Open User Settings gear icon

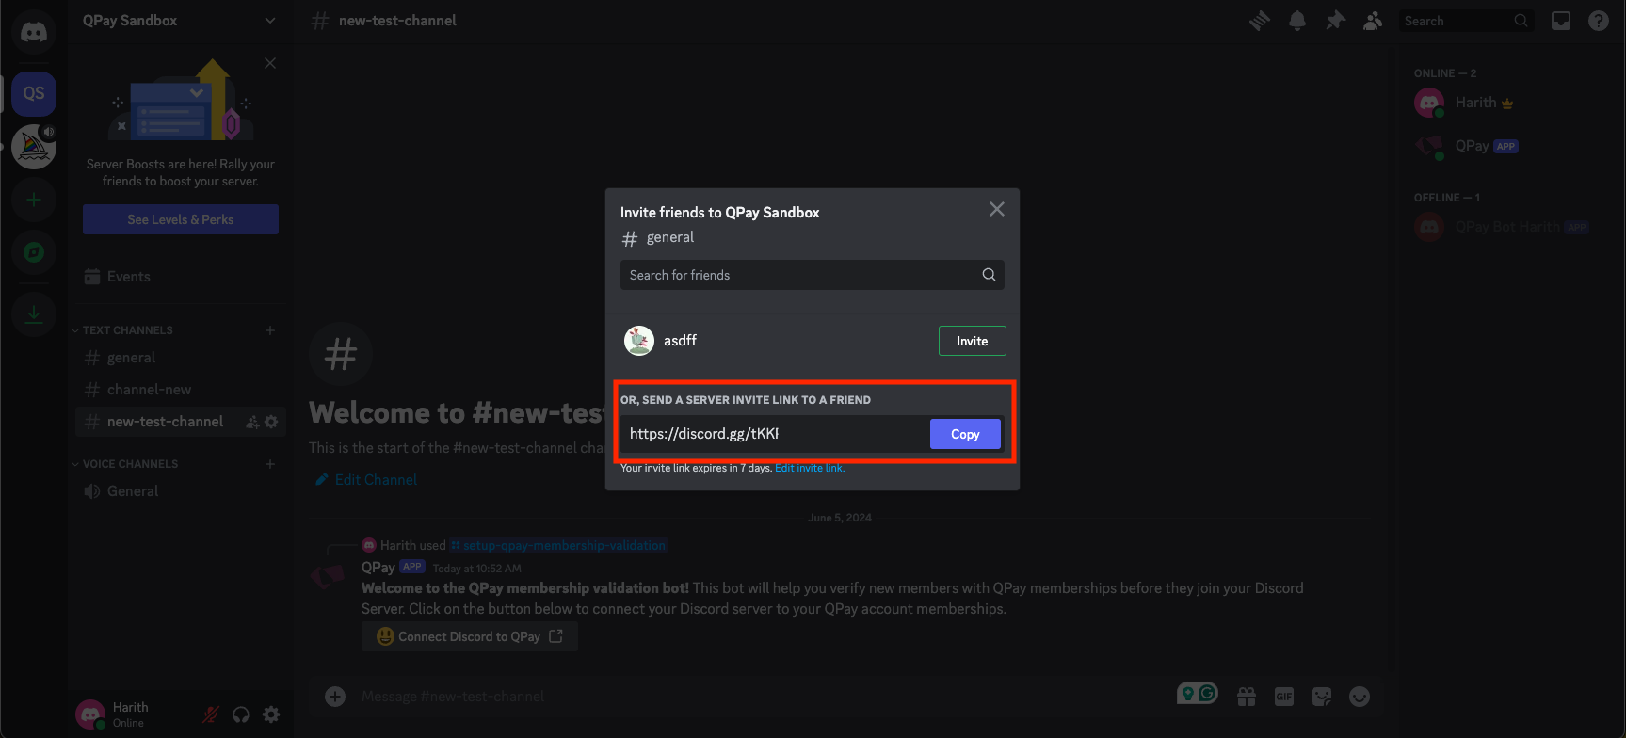pyautogui.click(x=271, y=714)
